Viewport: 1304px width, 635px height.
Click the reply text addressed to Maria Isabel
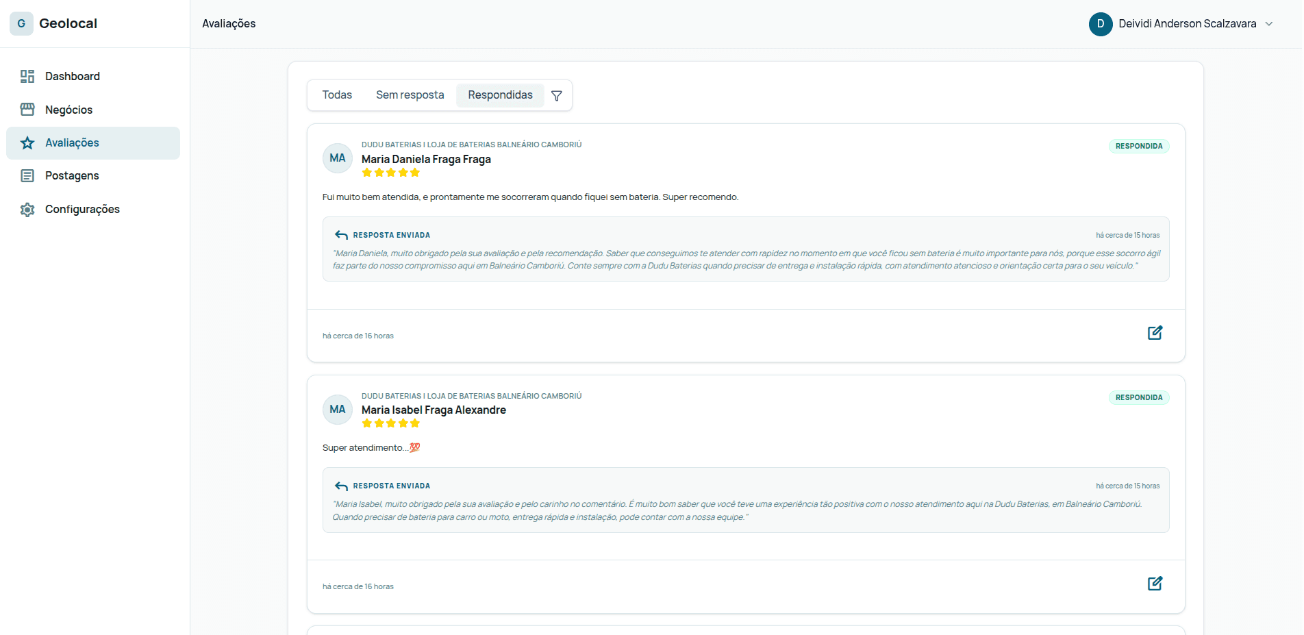pyautogui.click(x=738, y=511)
